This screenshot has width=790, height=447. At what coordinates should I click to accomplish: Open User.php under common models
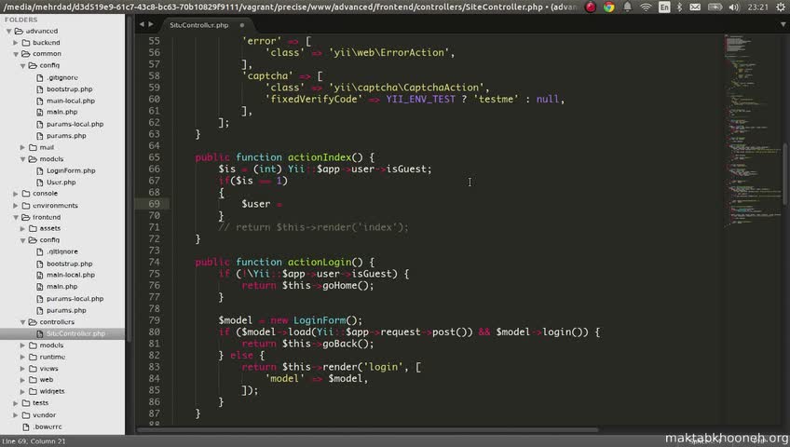61,183
